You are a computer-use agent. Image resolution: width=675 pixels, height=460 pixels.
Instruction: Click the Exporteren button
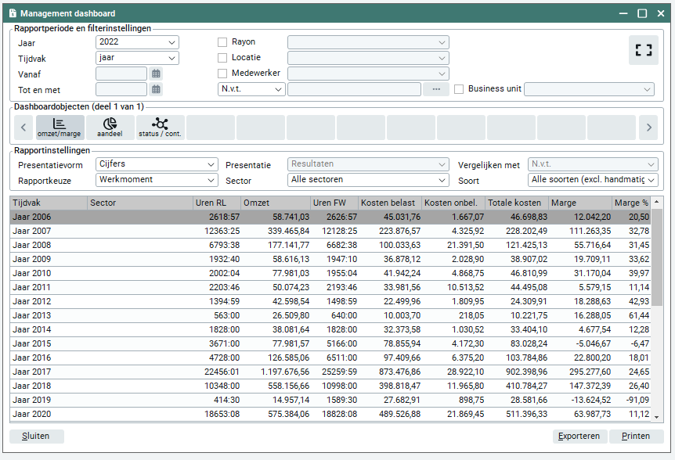pos(579,437)
